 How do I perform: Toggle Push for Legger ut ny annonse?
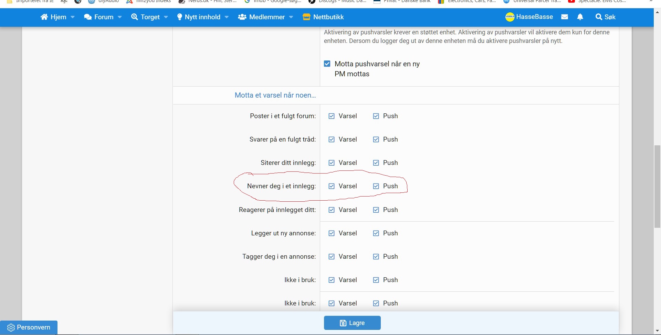point(376,233)
